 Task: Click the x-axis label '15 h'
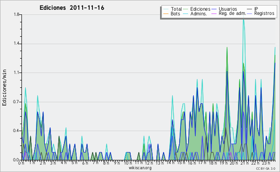(x=181, y=163)
